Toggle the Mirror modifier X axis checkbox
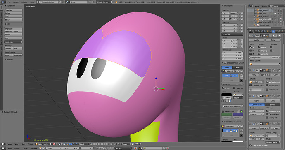This screenshot has width=285, height=150. click(x=251, y=47)
